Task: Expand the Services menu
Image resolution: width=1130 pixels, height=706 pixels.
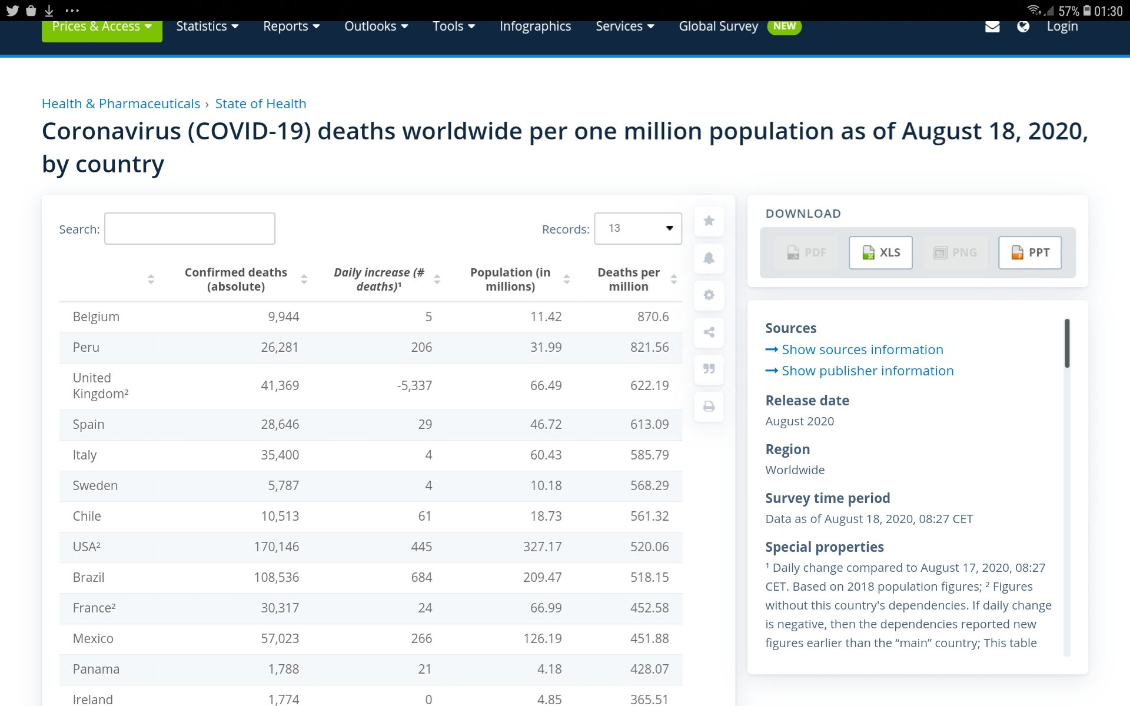Action: tap(625, 26)
